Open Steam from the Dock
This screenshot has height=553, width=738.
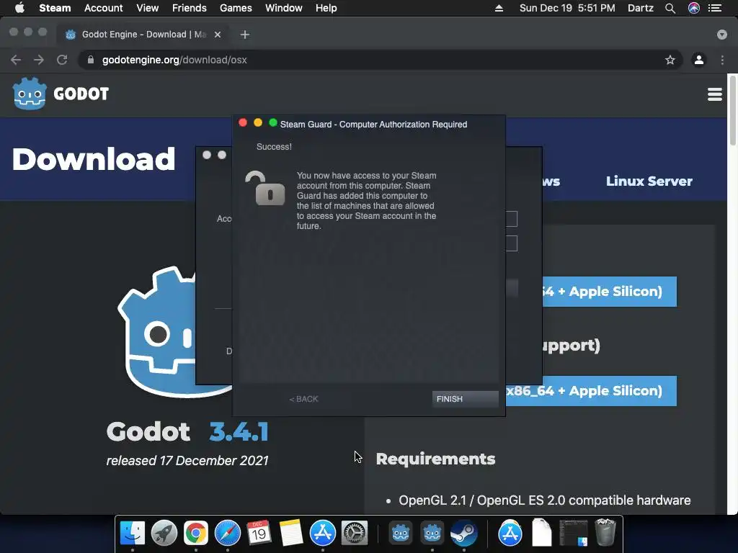[x=463, y=534]
